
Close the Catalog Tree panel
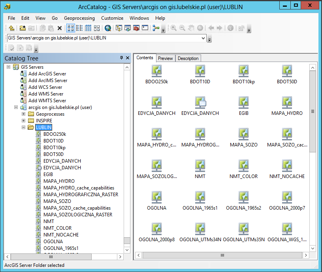point(128,58)
